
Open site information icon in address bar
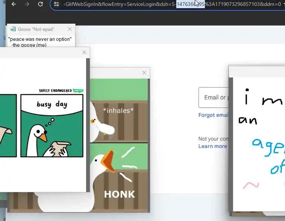pos(56,4)
